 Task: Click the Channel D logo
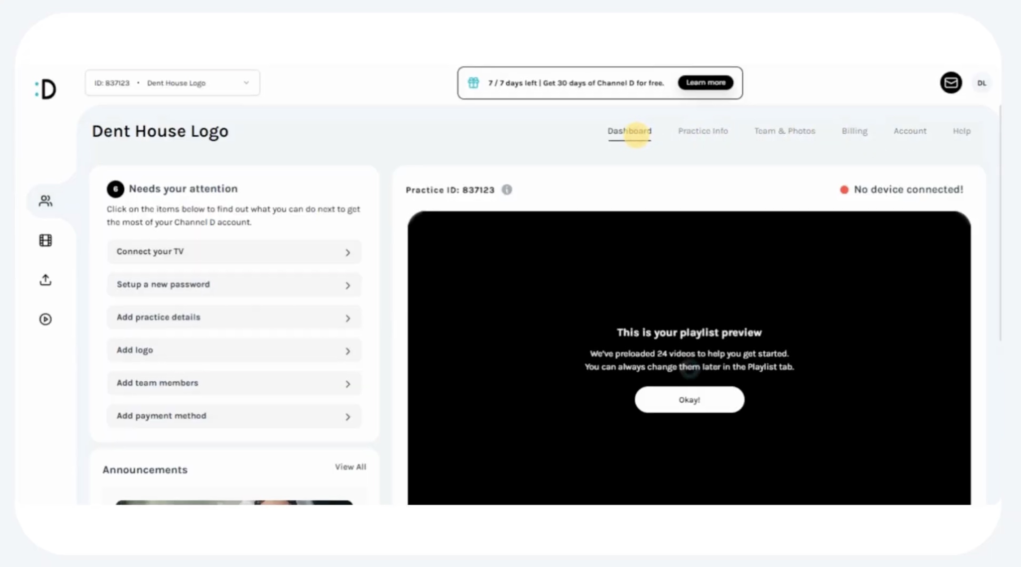[x=46, y=89]
